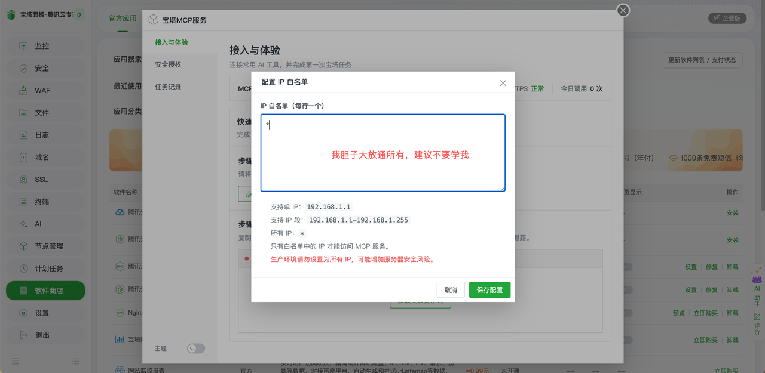765x373 pixels.
Task: Click 预览 link in Nginx row
Action: click(679, 313)
